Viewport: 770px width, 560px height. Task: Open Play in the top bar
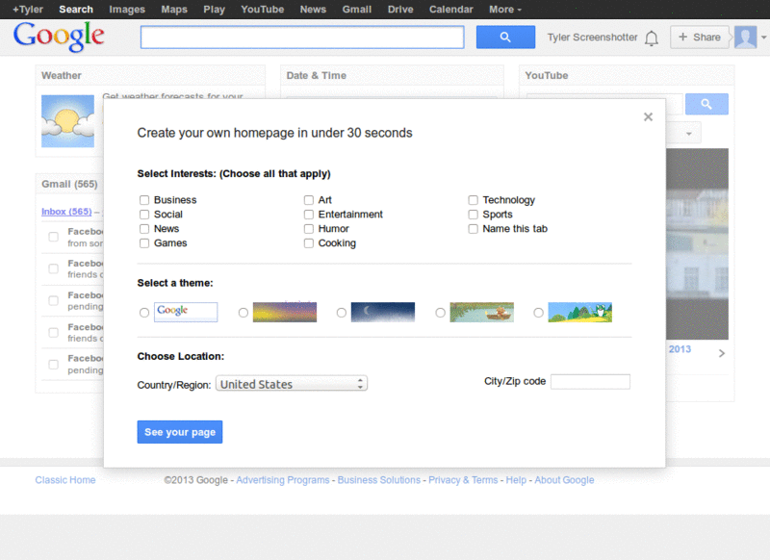pyautogui.click(x=214, y=10)
